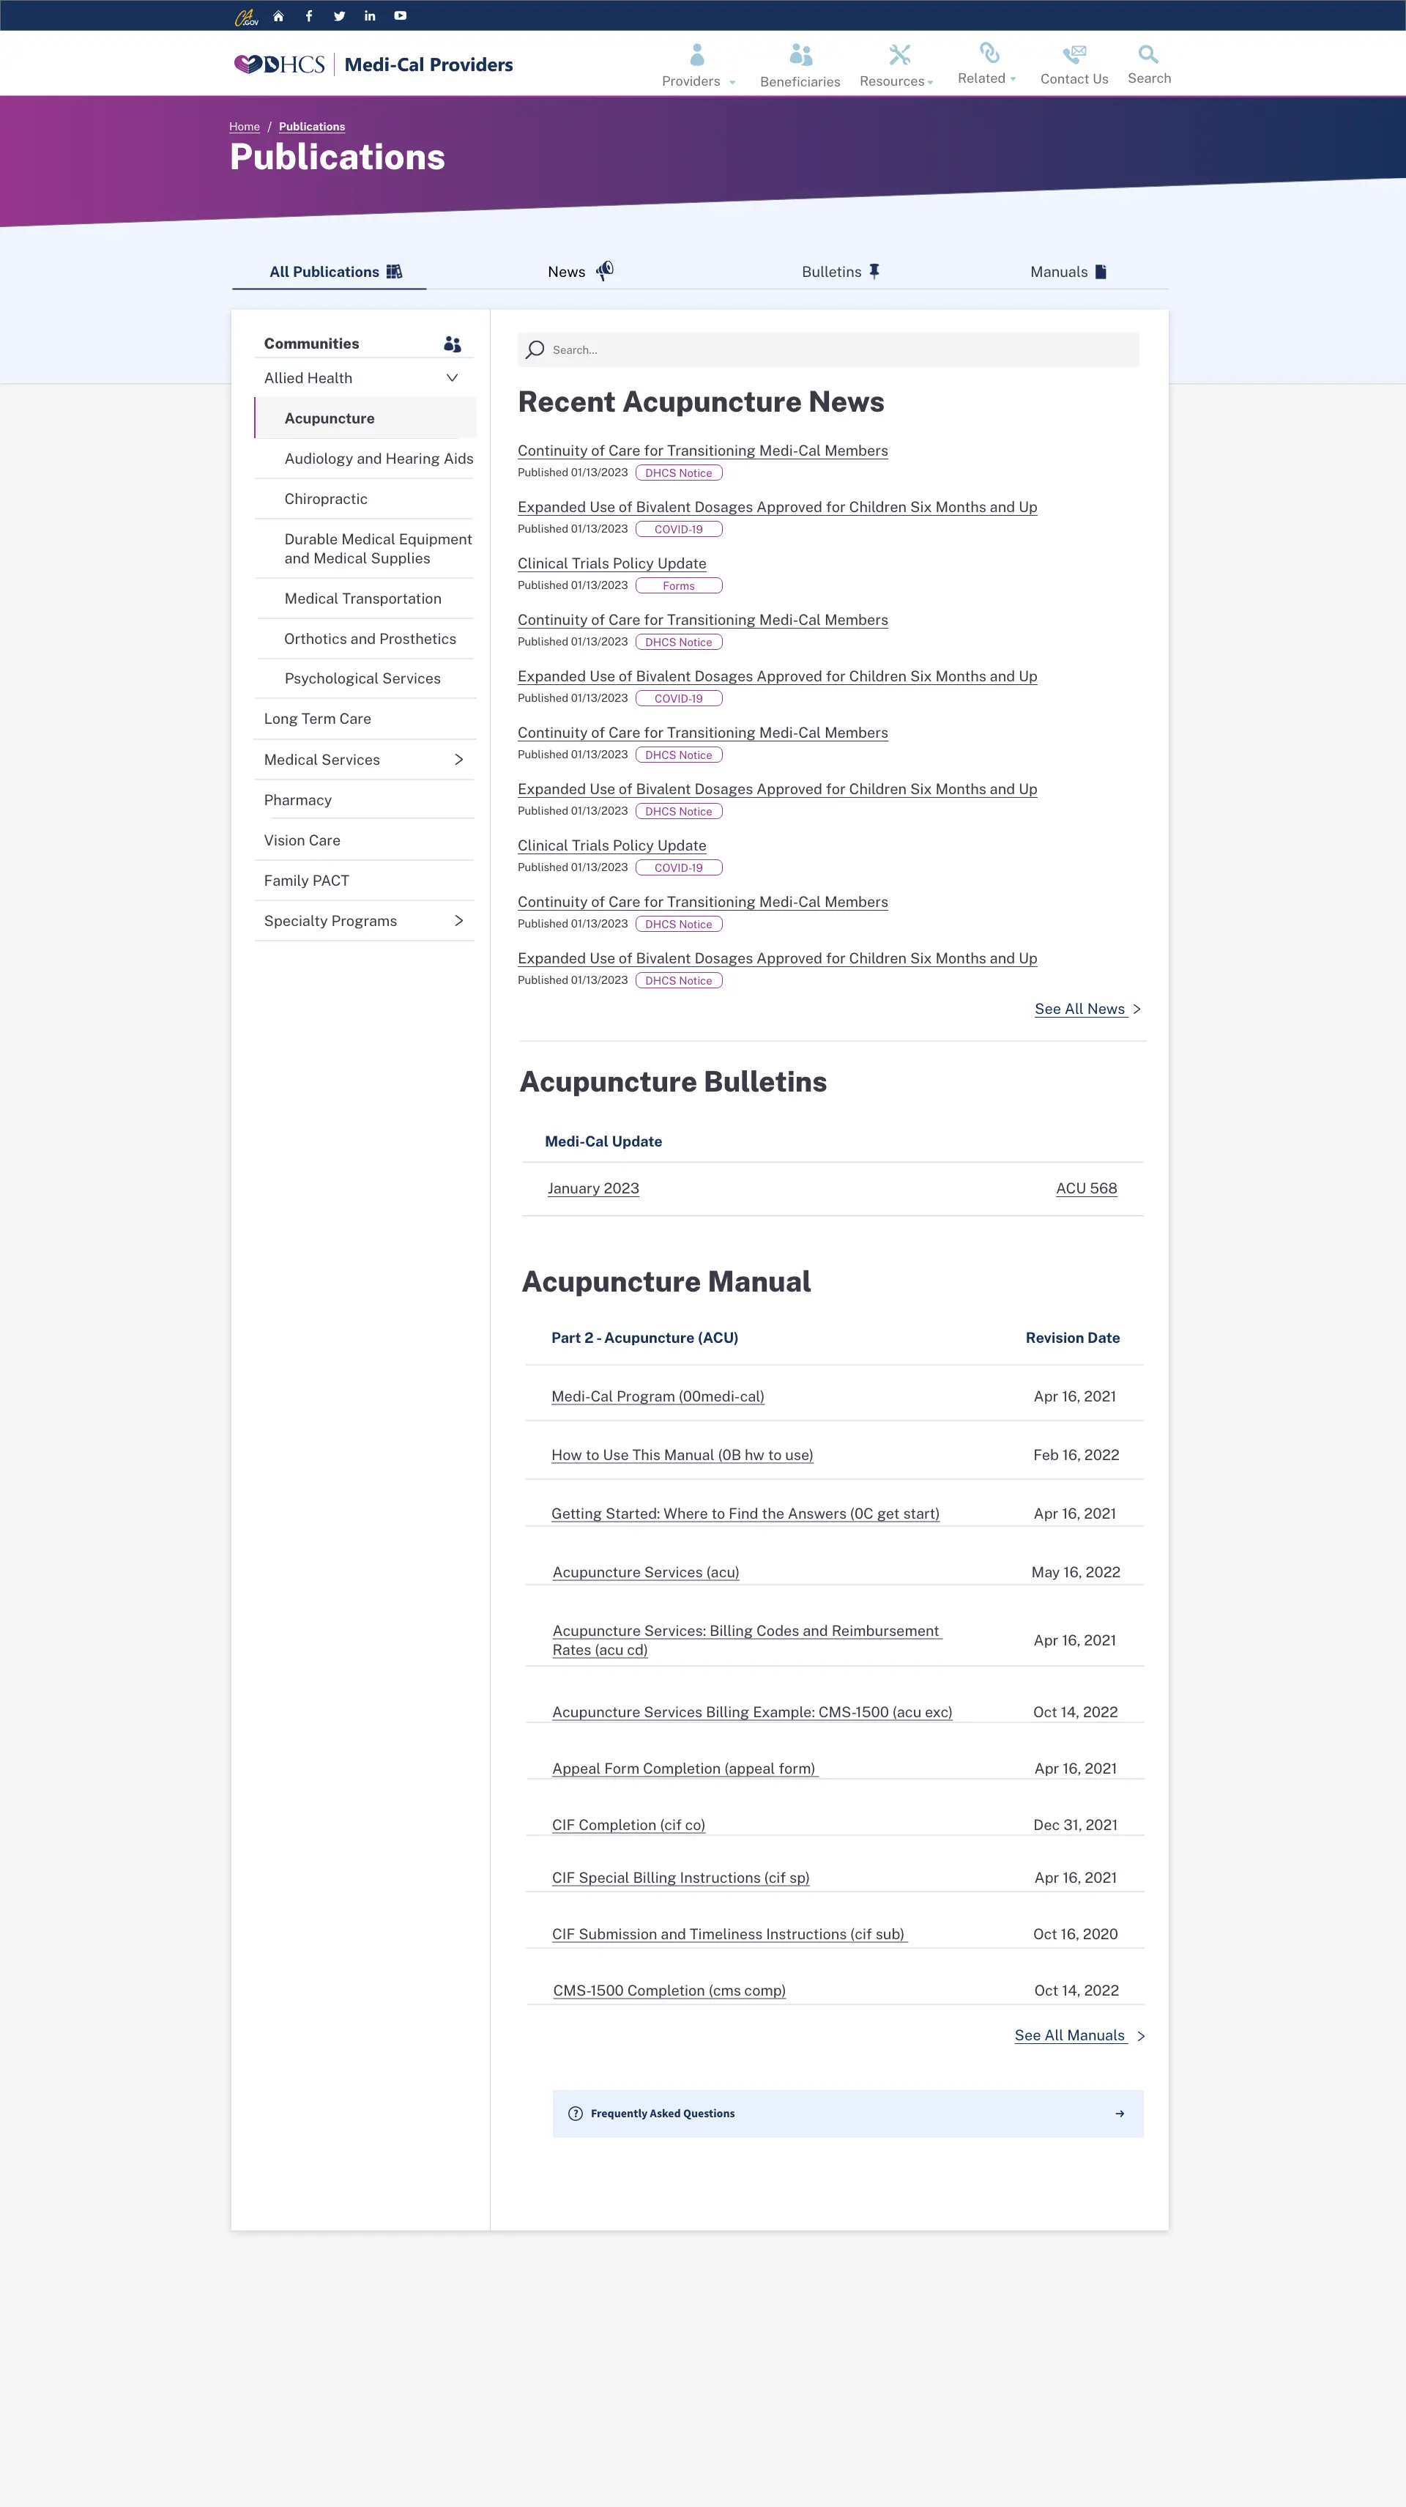Click the DHCS Medi-Cal Providers logo
Screen dimensions: 1406x2507
[x=373, y=63]
